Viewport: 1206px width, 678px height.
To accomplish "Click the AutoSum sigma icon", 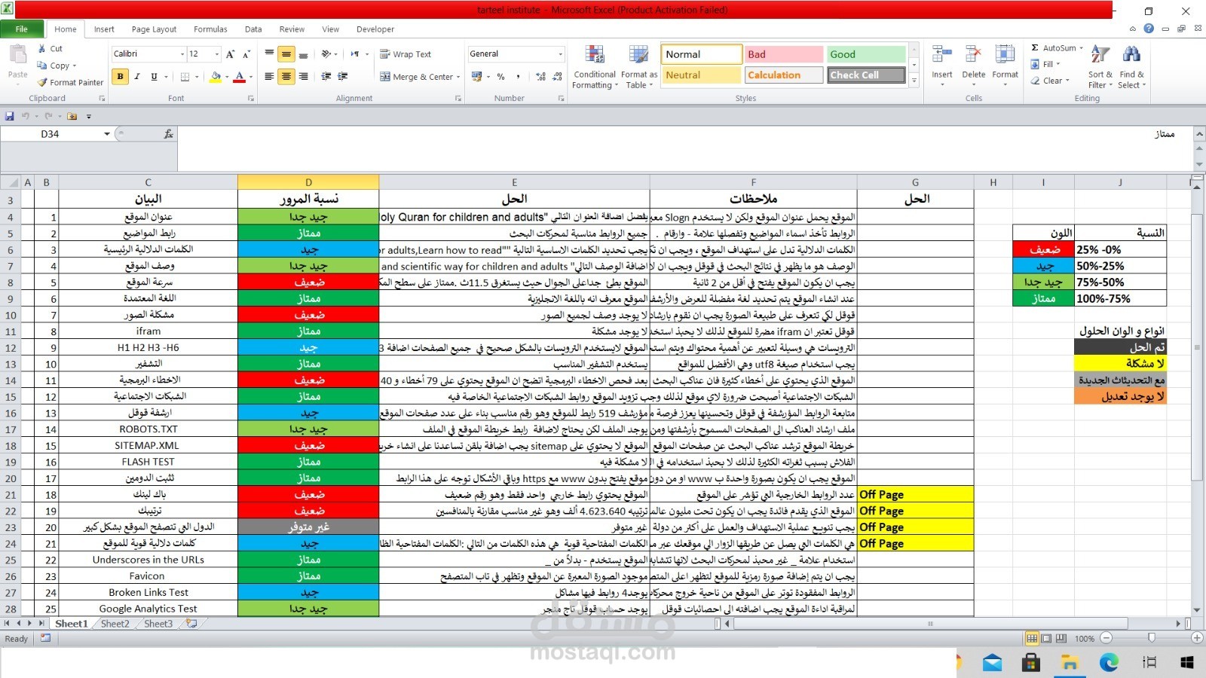I will pyautogui.click(x=1035, y=47).
